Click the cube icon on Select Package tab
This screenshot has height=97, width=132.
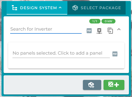75,8
